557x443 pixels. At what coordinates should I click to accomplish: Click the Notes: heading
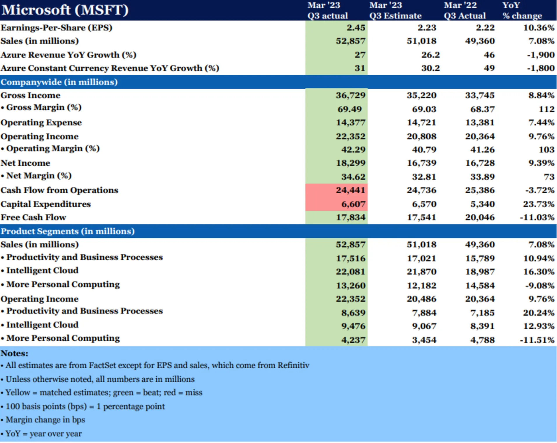pyautogui.click(x=15, y=353)
